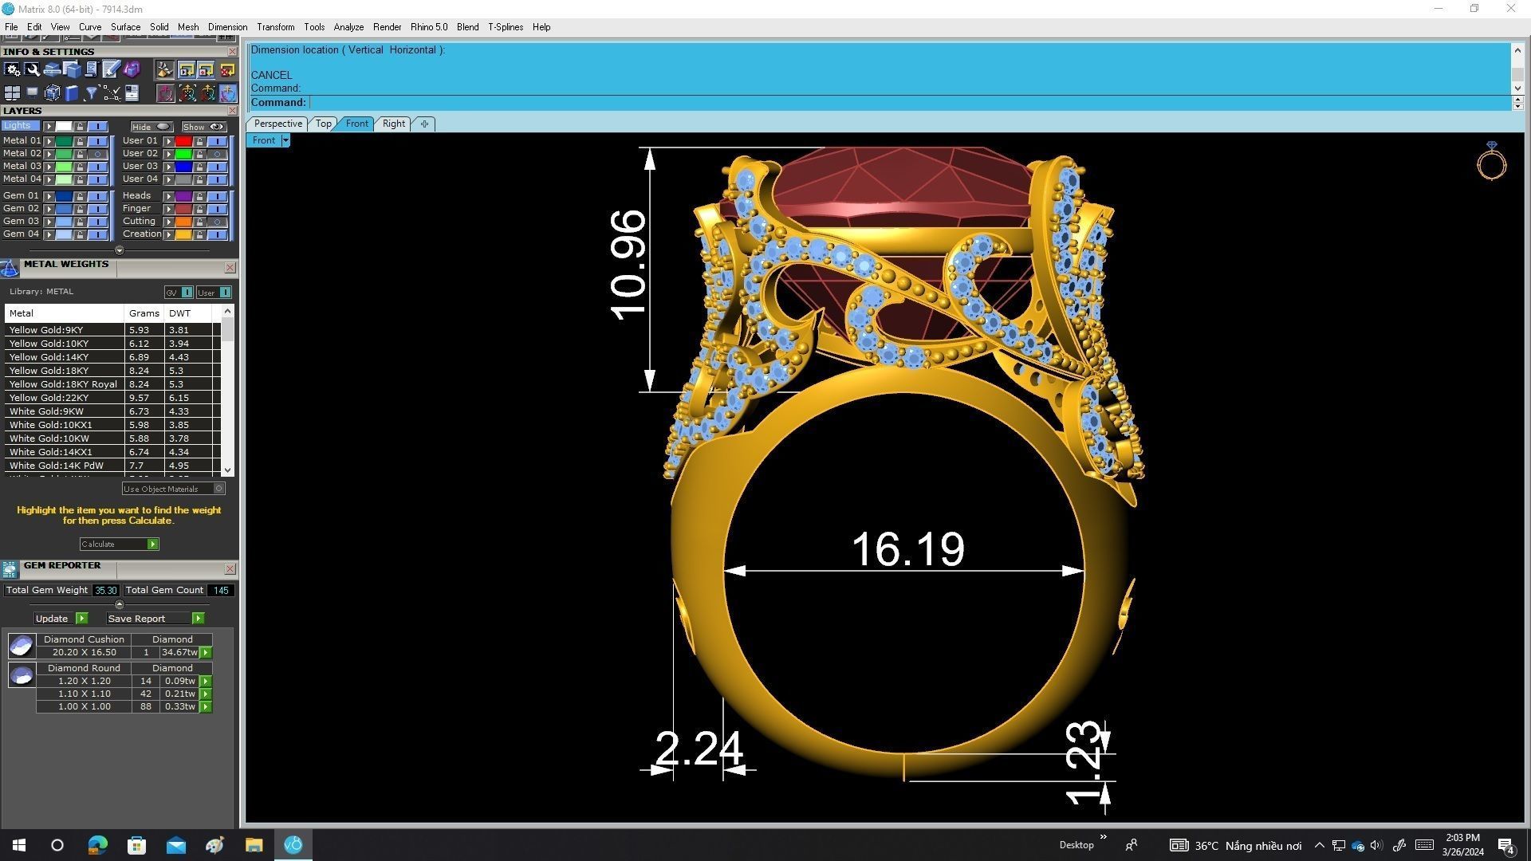Open the Dimension menu

227,27
